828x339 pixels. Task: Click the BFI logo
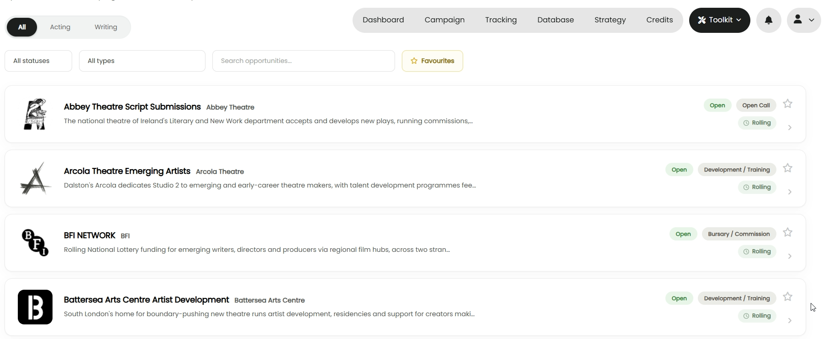[x=35, y=243]
